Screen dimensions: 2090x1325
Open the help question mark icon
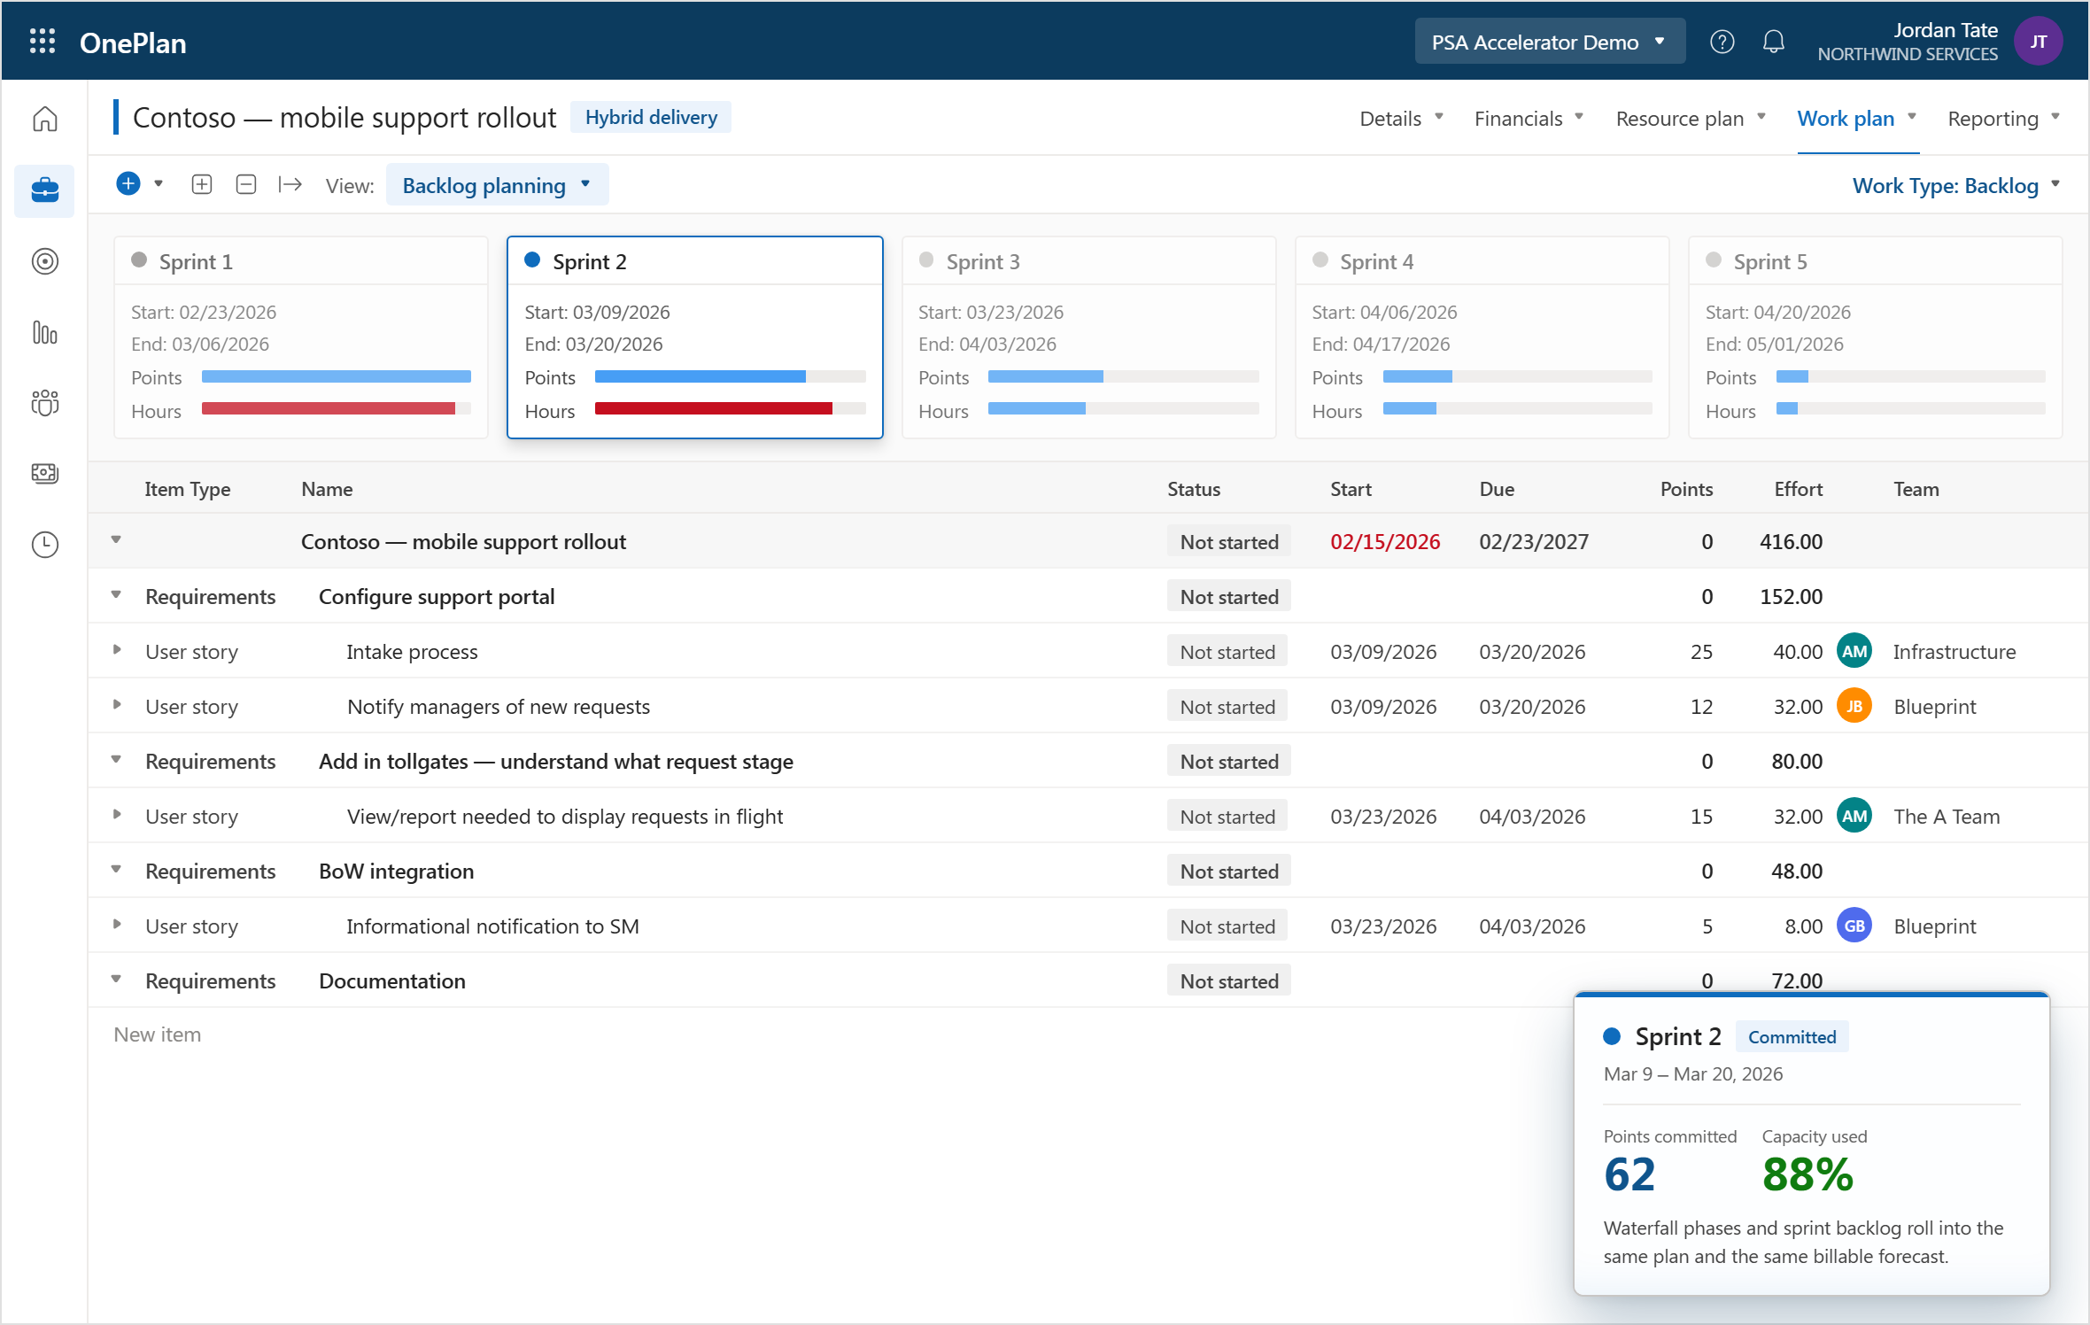click(x=1722, y=42)
